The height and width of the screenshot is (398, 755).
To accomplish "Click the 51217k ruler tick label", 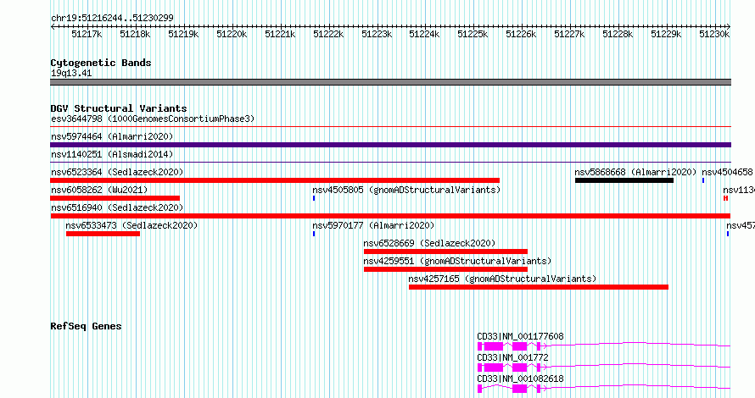I will (87, 34).
